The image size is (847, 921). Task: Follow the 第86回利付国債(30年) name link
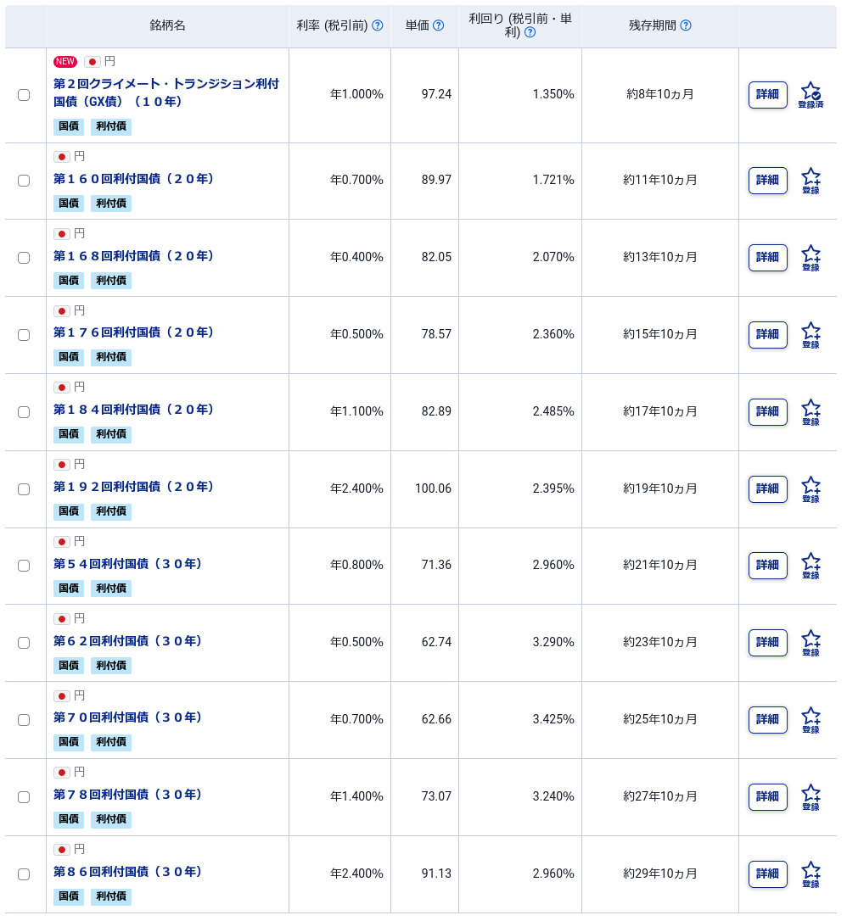tap(127, 872)
